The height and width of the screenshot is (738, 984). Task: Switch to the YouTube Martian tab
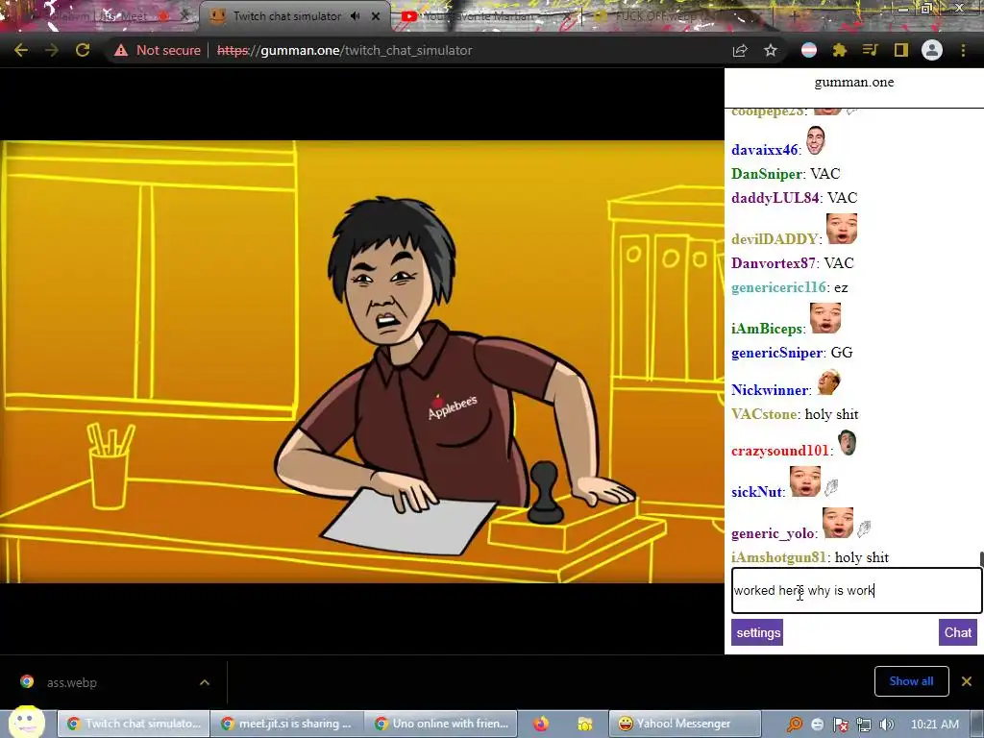483,16
